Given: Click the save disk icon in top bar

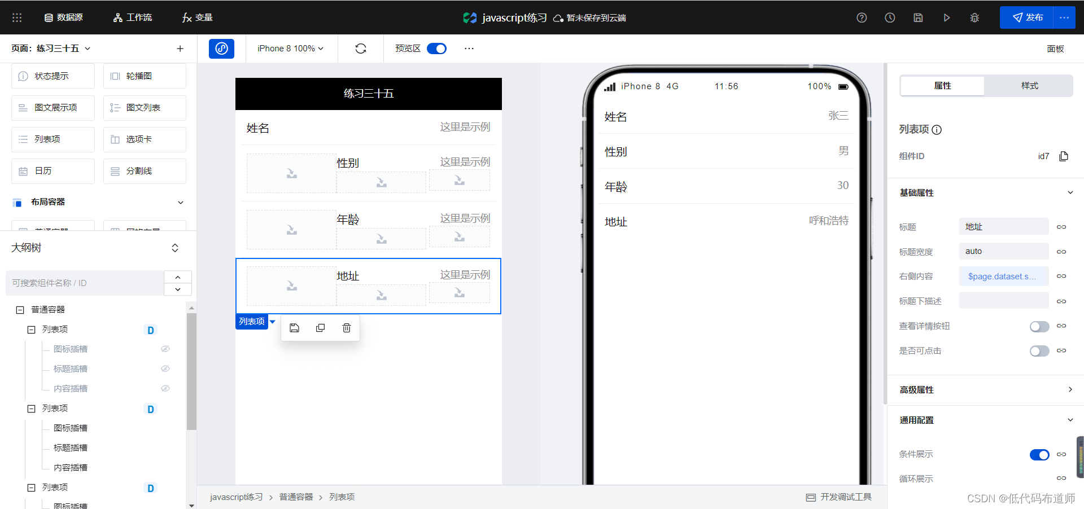Looking at the screenshot, I should (x=918, y=17).
